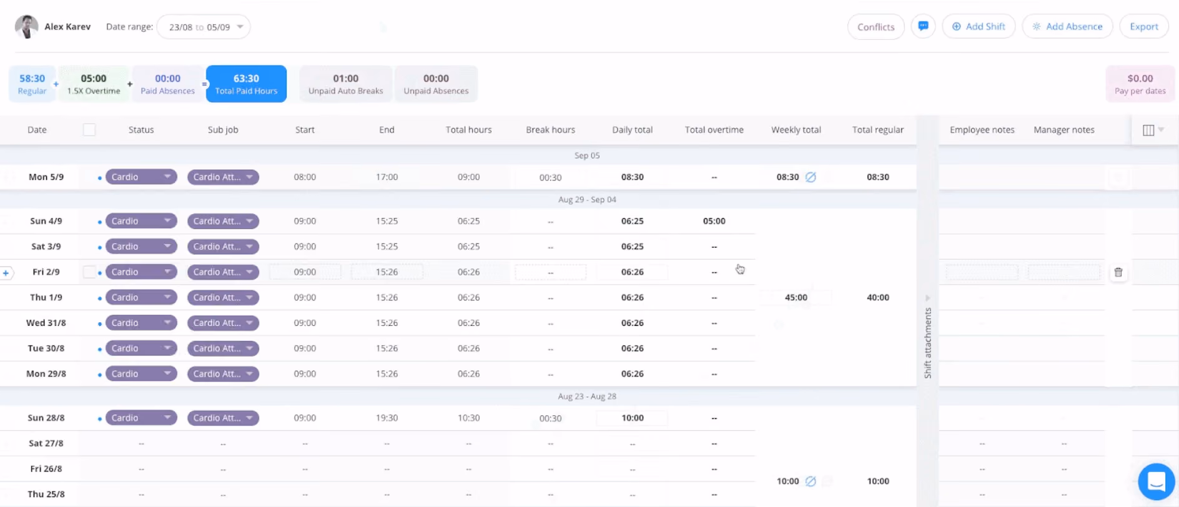This screenshot has width=1179, height=507.
Task: Open Cardio status dropdown for Tue 30/8
Action: (x=141, y=348)
